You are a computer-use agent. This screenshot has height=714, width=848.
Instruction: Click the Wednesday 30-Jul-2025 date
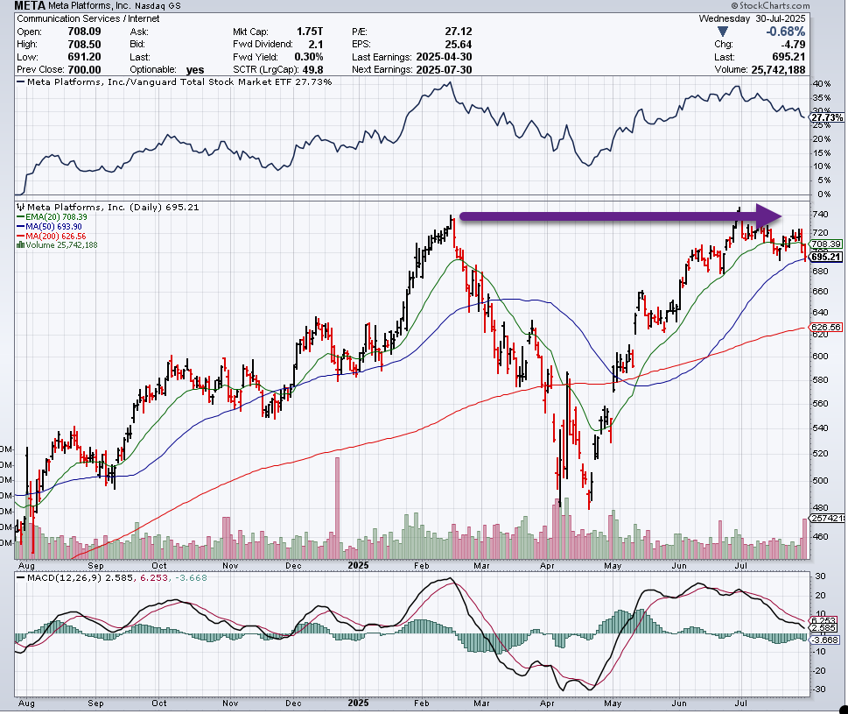point(752,18)
